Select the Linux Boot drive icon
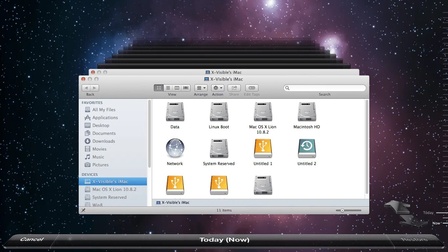Viewport: 448px width, 252px height. (219, 112)
